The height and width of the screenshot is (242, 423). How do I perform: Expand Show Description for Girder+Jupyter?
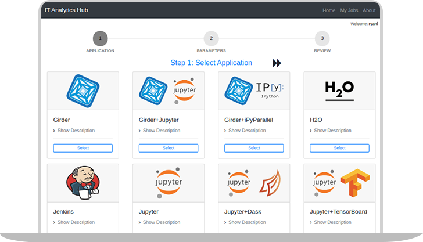tap(159, 131)
